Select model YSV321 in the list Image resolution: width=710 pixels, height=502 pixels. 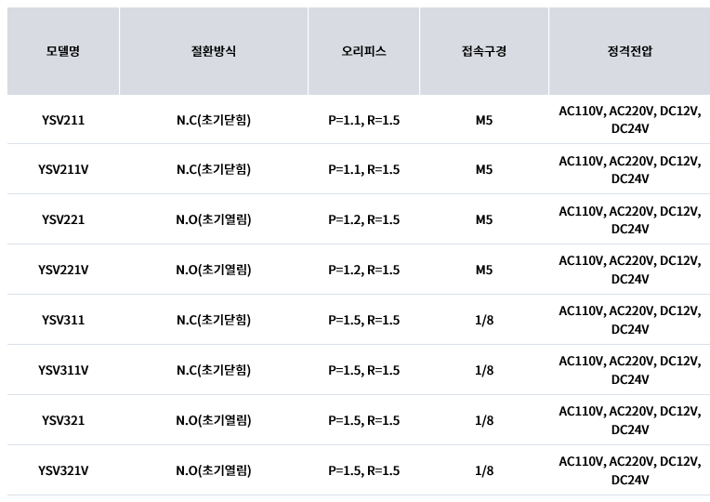coord(63,420)
